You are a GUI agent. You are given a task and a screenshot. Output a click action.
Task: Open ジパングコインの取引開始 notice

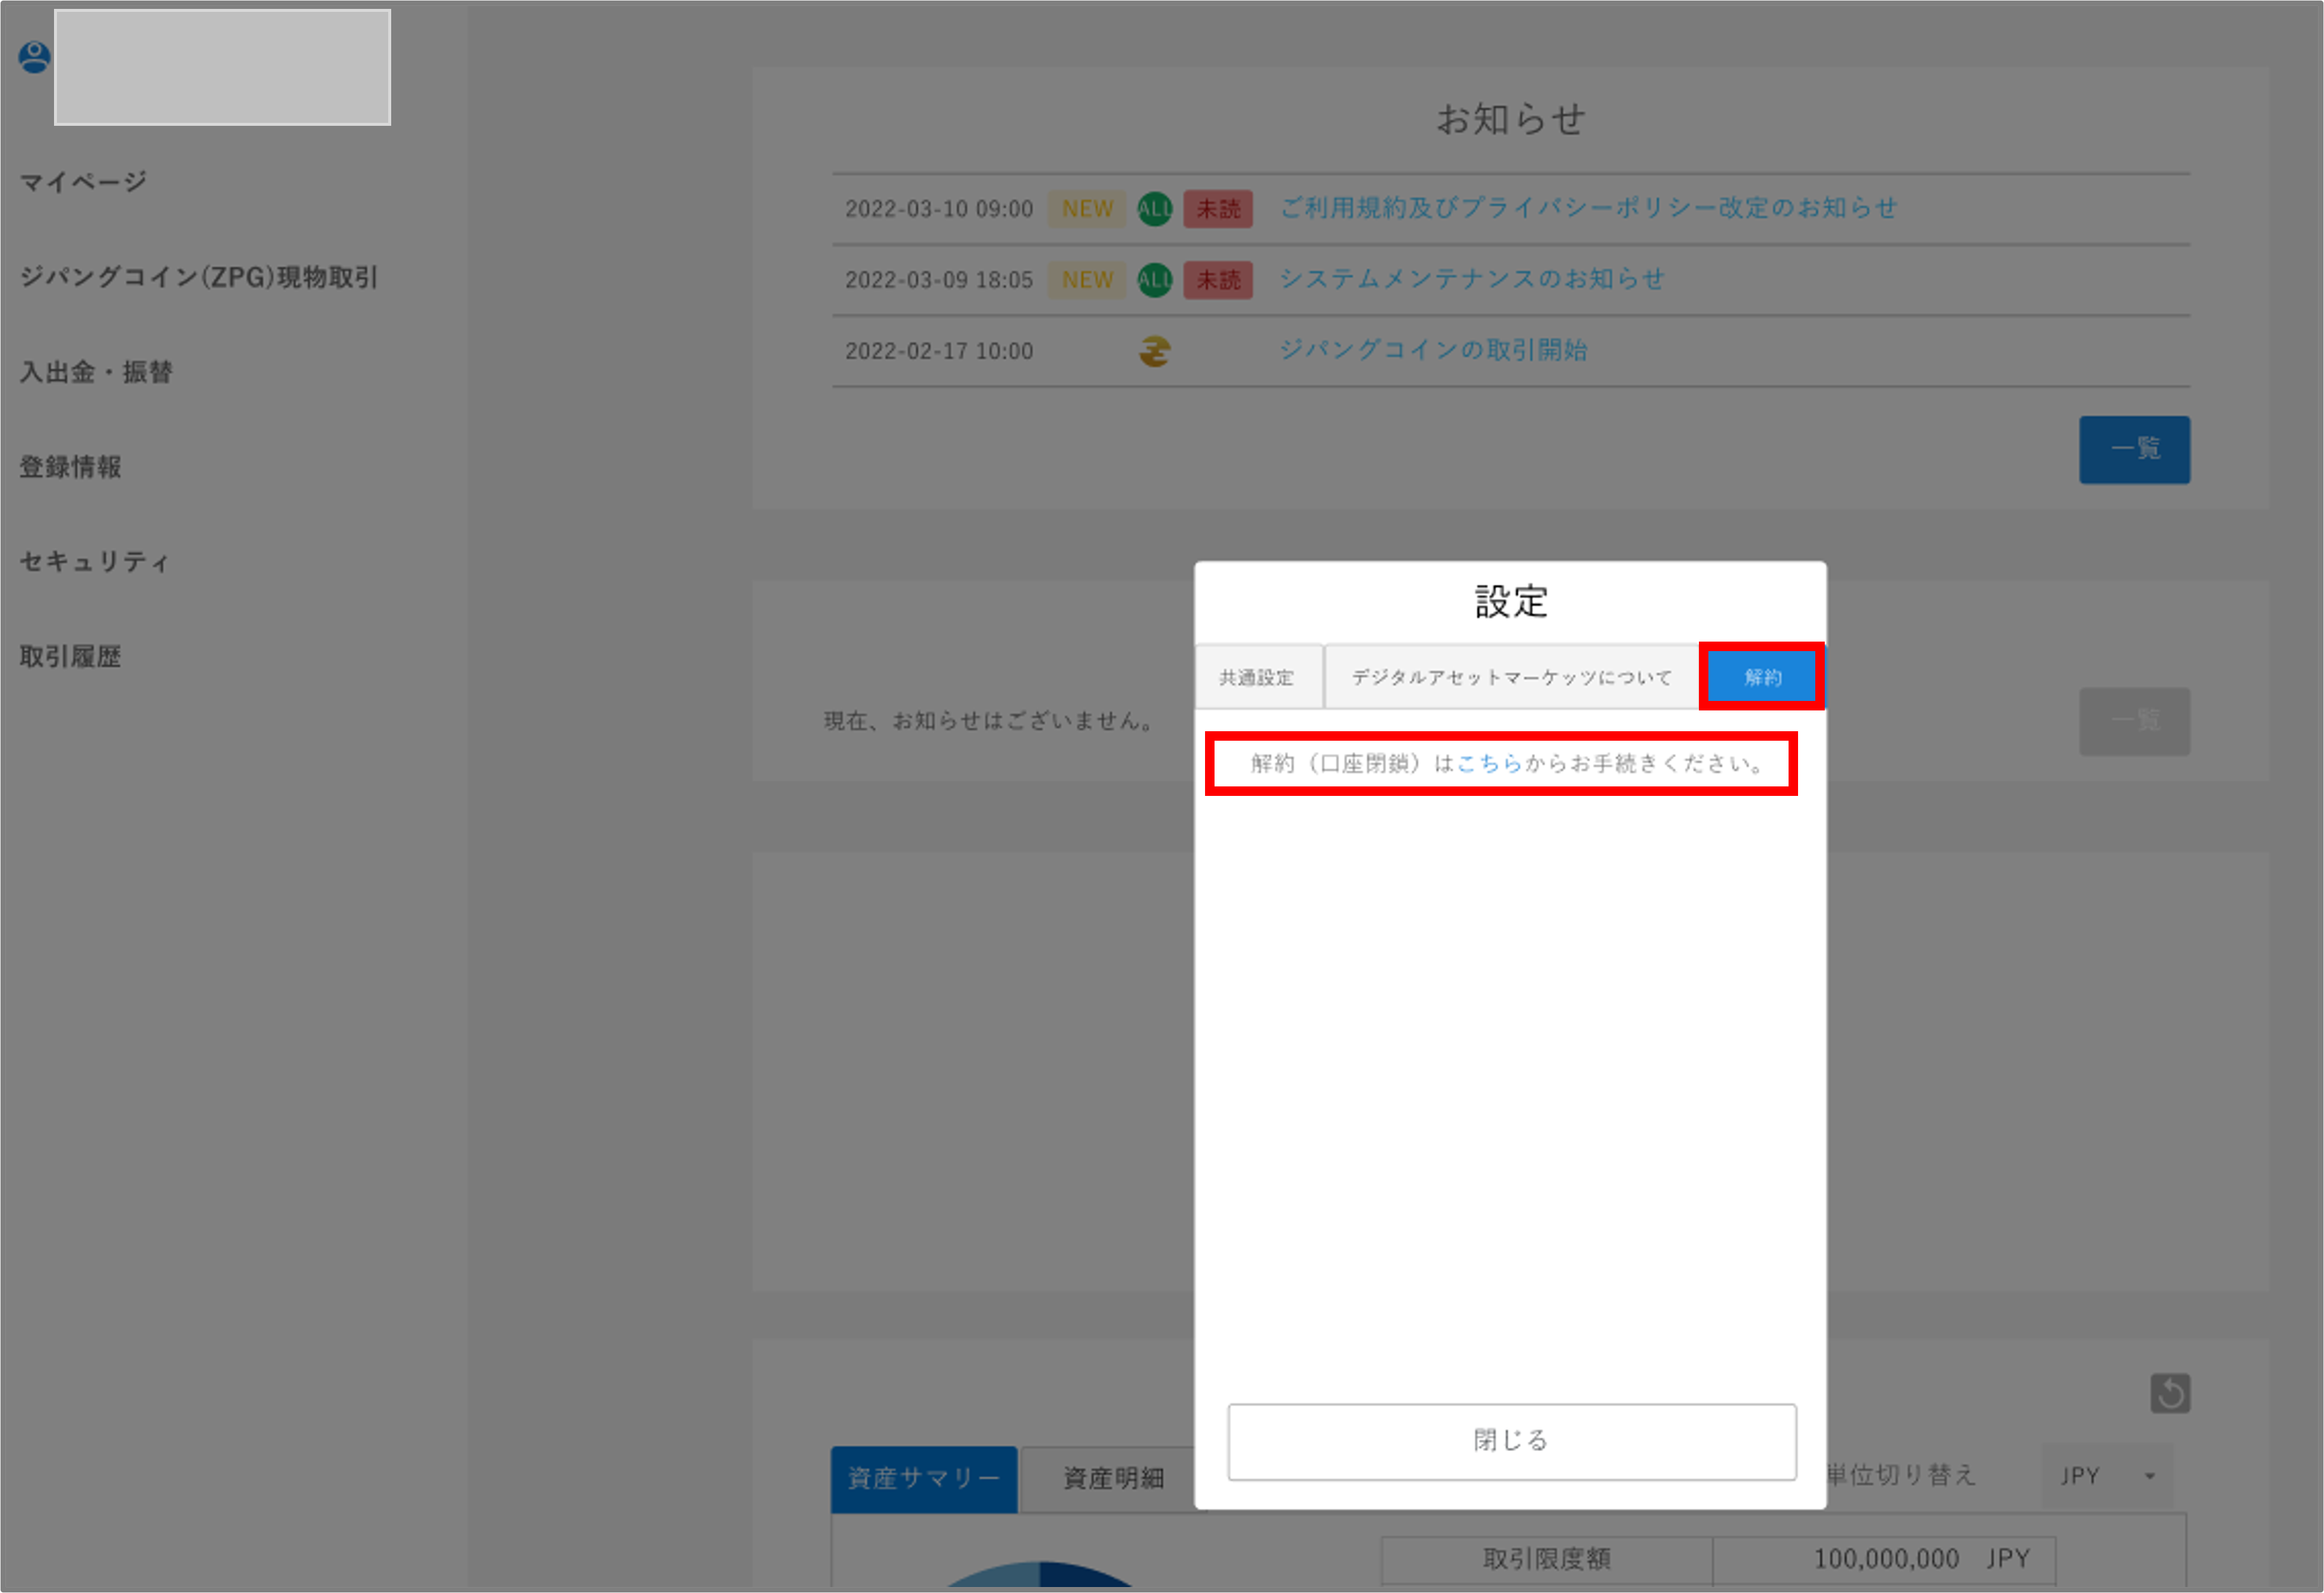click(1433, 350)
